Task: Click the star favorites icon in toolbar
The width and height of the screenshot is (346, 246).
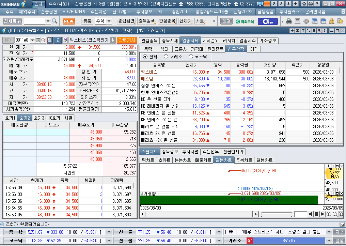Action: pos(340,21)
